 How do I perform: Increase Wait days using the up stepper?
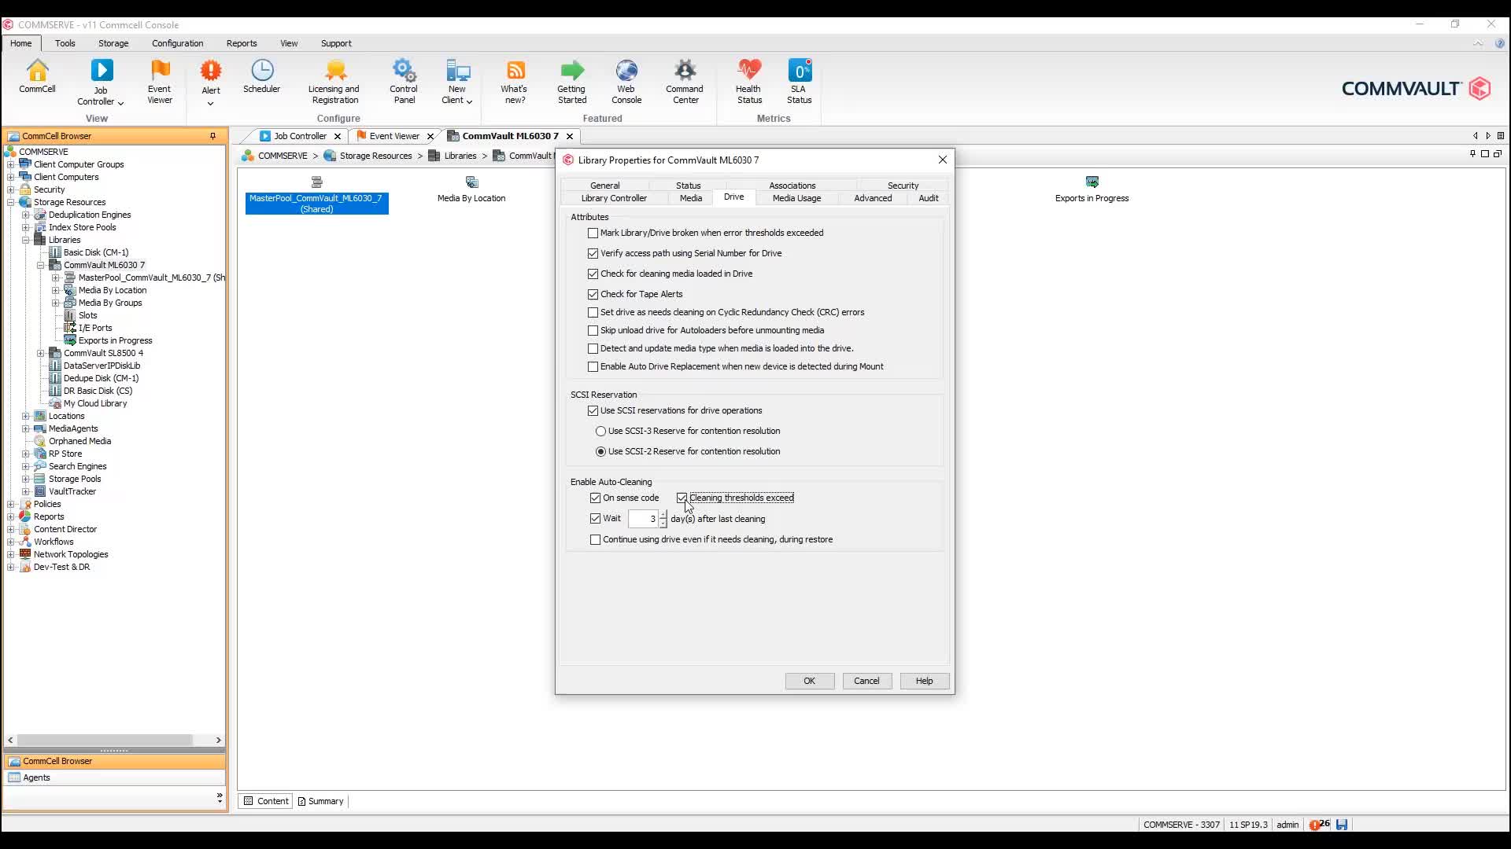662,515
